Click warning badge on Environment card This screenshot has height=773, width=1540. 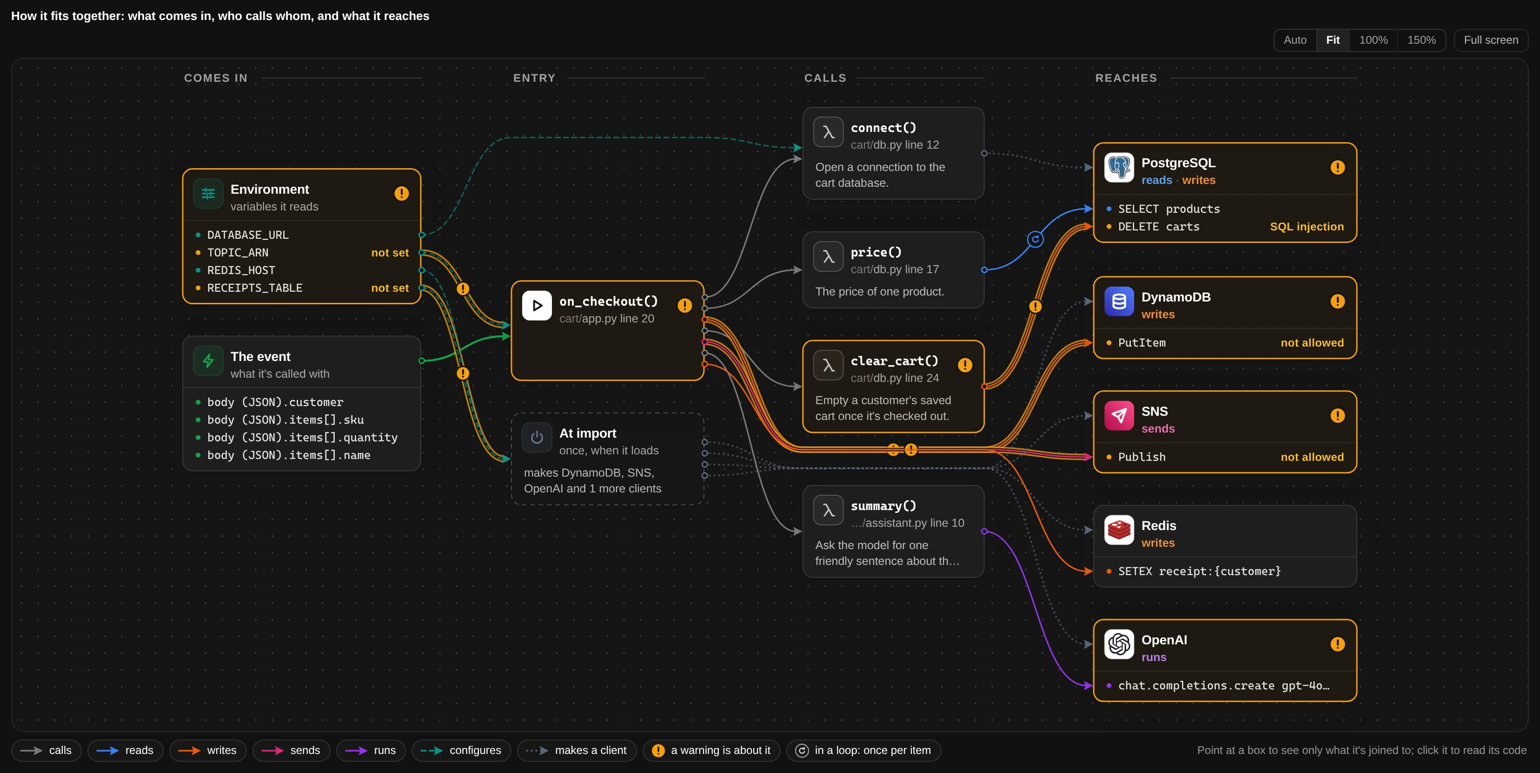pyautogui.click(x=401, y=194)
